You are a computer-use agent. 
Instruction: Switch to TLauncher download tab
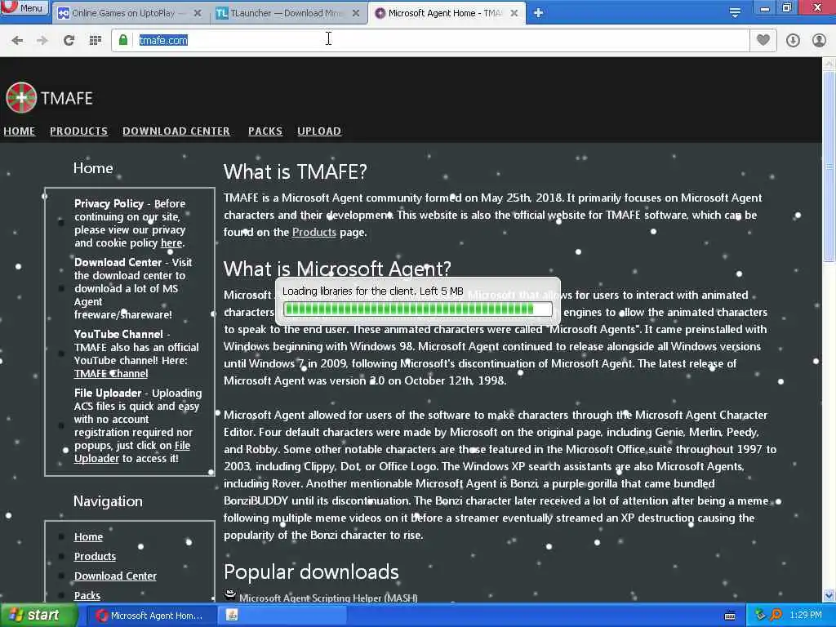288,13
